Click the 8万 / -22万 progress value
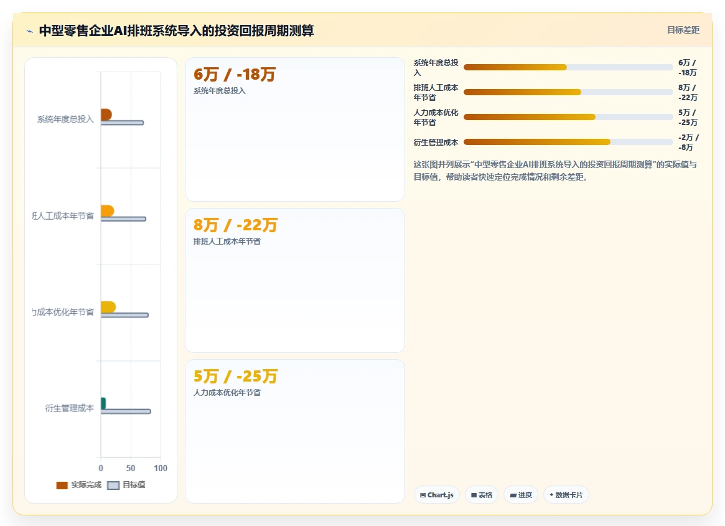Image resolution: width=725 pixels, height=526 pixels. pyautogui.click(x=688, y=93)
